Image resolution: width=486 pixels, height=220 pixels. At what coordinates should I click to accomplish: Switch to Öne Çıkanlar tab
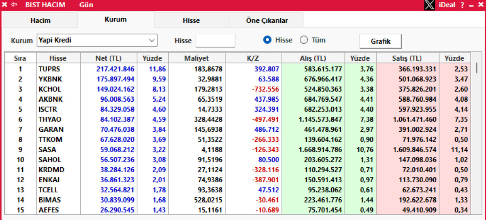pyautogui.click(x=266, y=20)
